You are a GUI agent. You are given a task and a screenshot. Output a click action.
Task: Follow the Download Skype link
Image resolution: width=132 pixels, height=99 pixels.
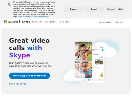point(18,84)
